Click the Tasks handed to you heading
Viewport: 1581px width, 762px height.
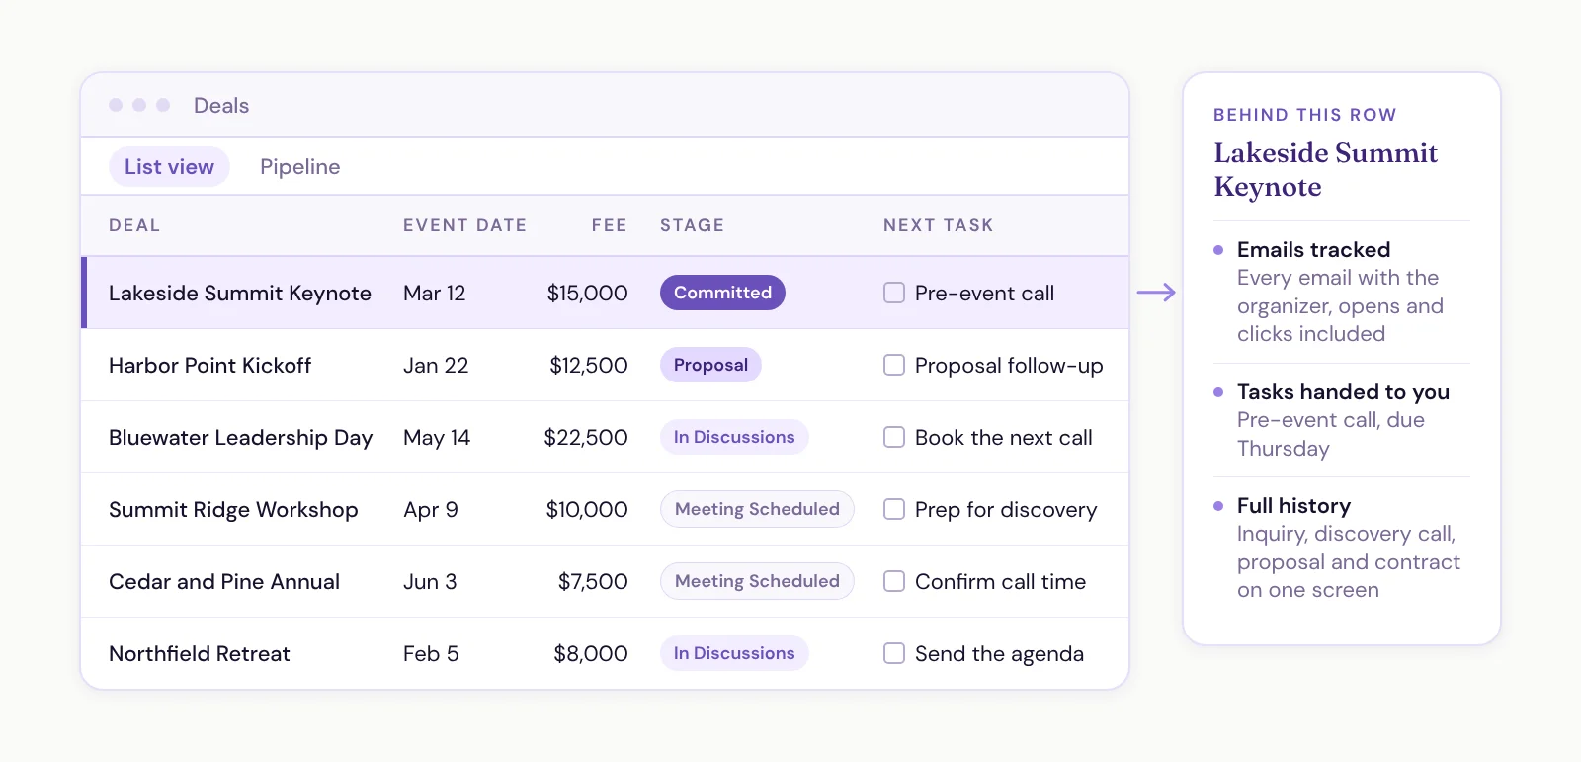(1343, 392)
